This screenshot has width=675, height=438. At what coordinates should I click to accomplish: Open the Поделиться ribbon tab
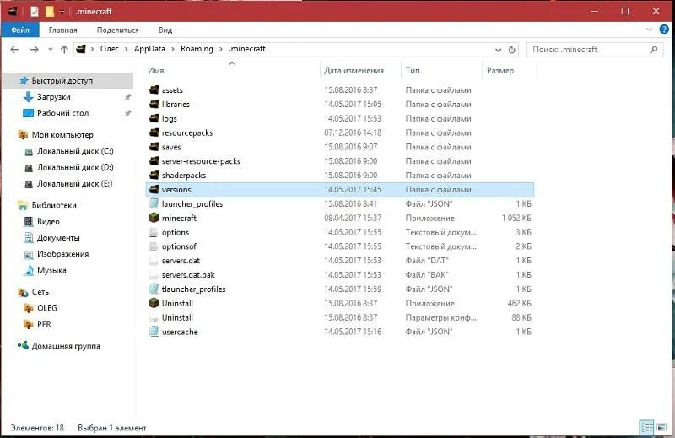coord(117,30)
